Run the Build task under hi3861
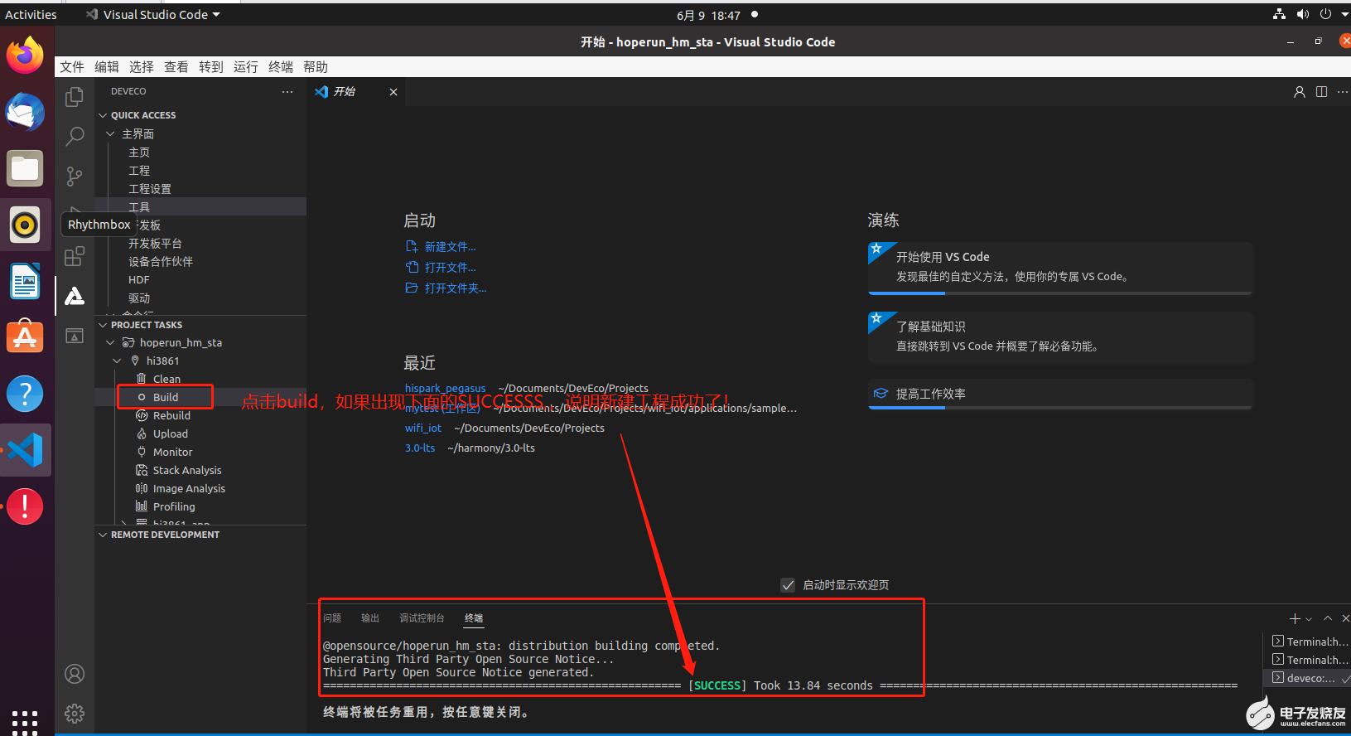The height and width of the screenshot is (736, 1351). pos(166,397)
